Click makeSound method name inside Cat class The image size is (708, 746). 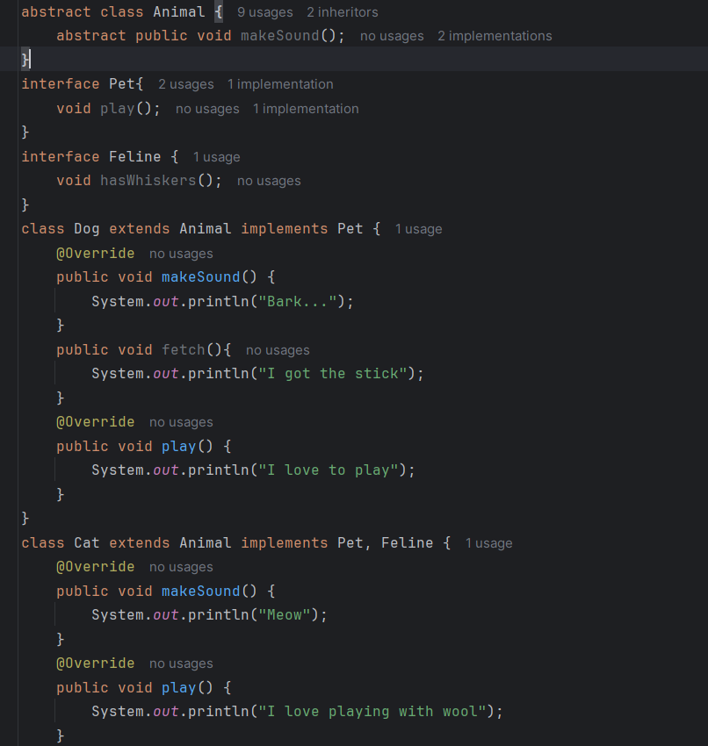pyautogui.click(x=201, y=591)
